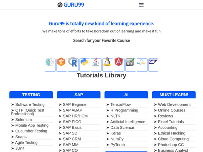This screenshot has height=152, width=203.
Task: Open the hamburger navigation menu
Action: (x=141, y=5)
